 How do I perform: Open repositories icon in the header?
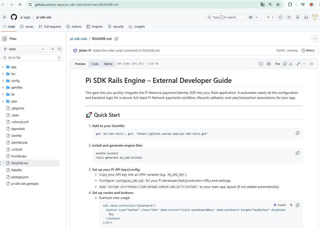(x=298, y=17)
